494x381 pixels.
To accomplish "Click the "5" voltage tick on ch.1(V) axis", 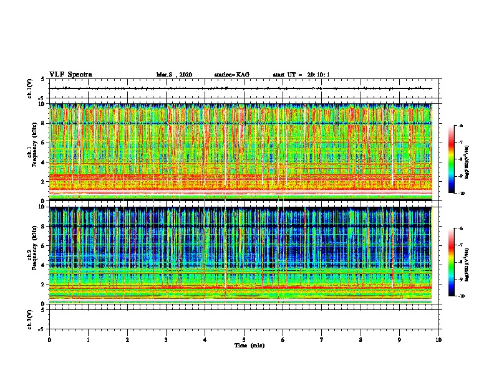I will pos(43,79).
